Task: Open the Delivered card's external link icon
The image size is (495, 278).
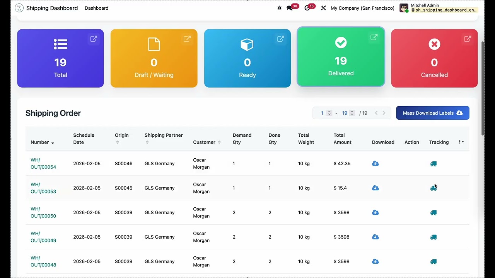Action: coord(374,37)
